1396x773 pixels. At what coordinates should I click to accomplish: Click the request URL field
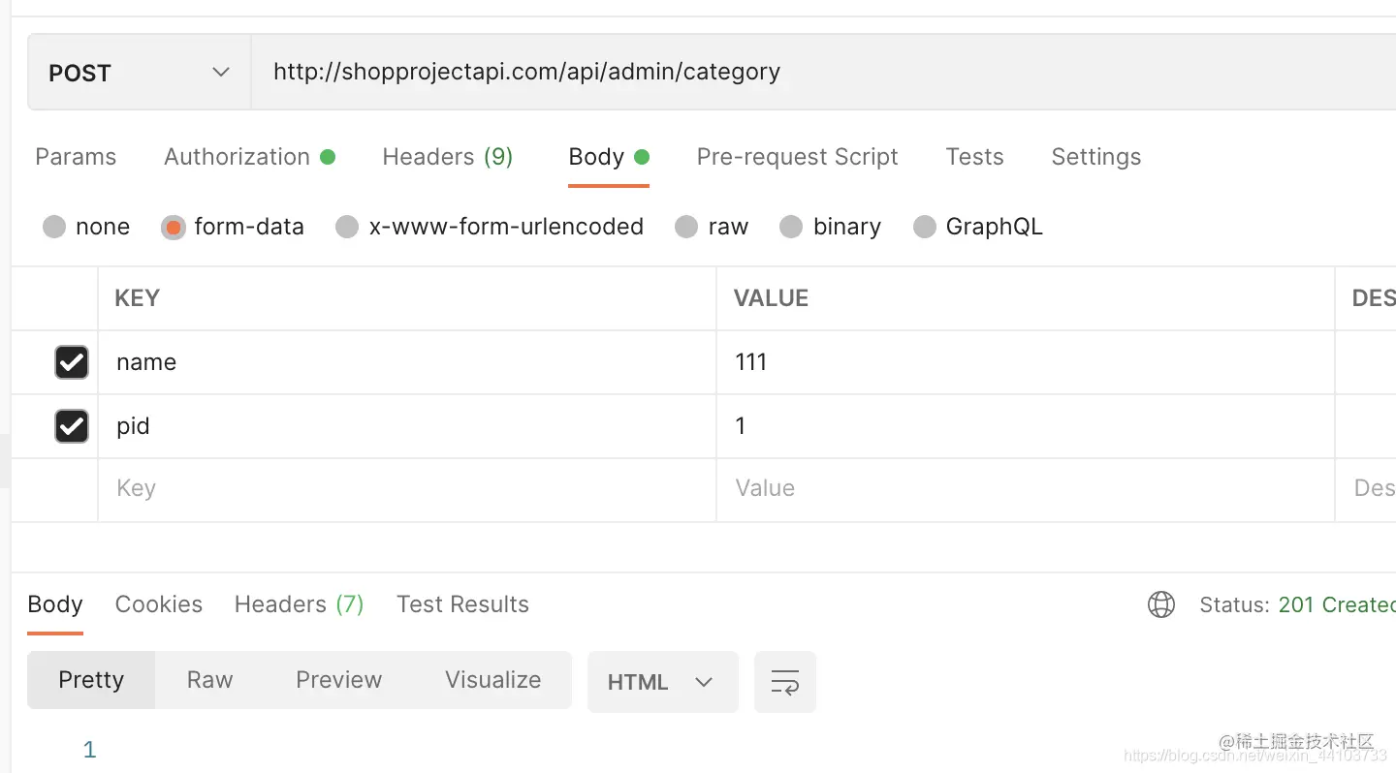[824, 73]
